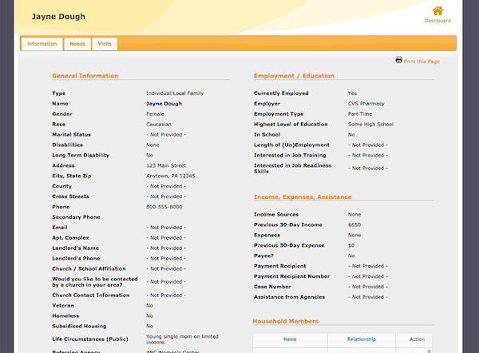Sort household members by Relationship column
This screenshot has height=353, width=479.
pyautogui.click(x=362, y=339)
